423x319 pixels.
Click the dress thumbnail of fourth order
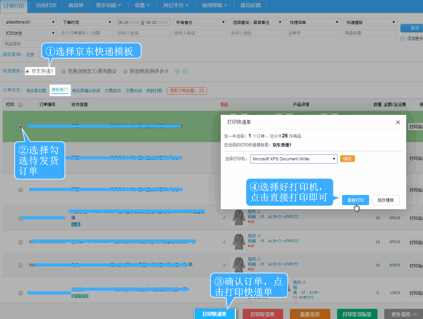(239, 218)
